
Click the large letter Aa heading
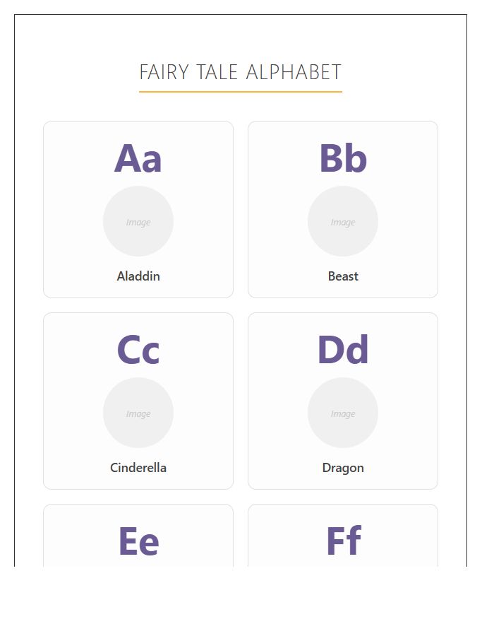138,158
